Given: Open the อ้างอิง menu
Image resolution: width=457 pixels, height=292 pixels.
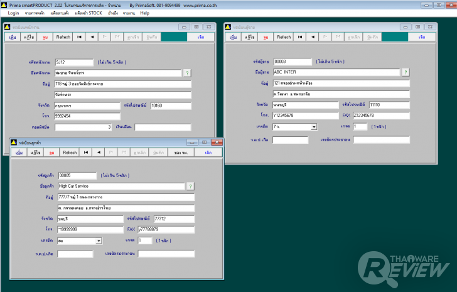Looking at the screenshot, I should pyautogui.click(x=113, y=13).
